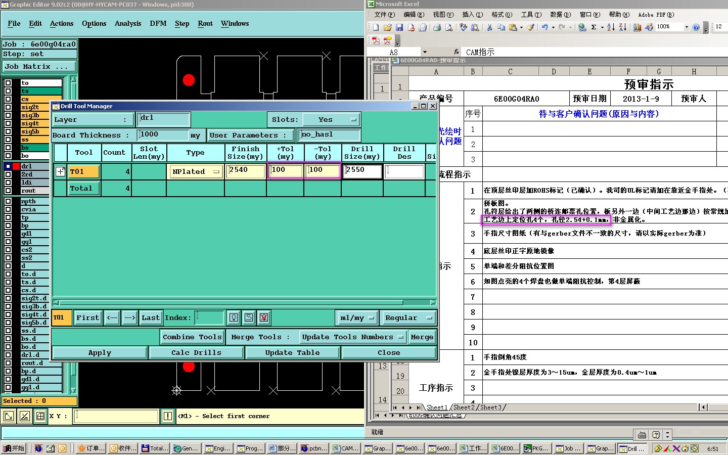Click the angle snap icon left of X Y field
The height and width of the screenshot is (455, 728).
24,416
